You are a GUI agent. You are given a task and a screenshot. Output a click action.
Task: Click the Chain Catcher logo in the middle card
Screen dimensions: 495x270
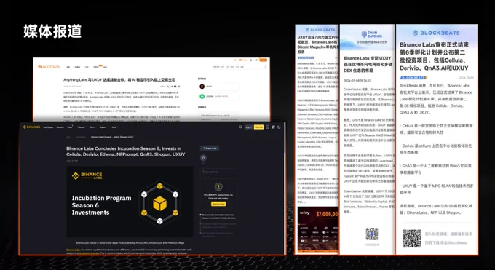(x=371, y=34)
